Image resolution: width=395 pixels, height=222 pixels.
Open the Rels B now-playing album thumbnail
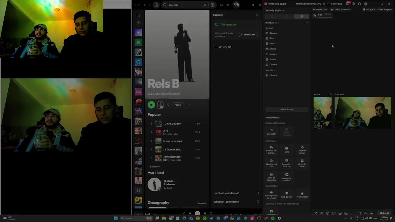point(160,105)
